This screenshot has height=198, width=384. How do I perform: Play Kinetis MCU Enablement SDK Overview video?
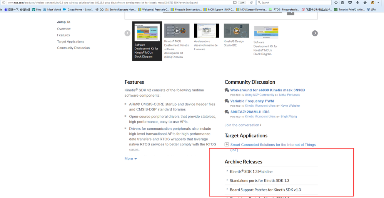pyautogui.click(x=177, y=31)
